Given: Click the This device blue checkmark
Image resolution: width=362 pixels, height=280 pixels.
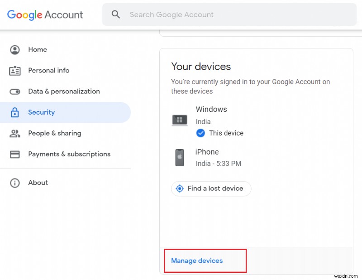Looking at the screenshot, I should 200,133.
